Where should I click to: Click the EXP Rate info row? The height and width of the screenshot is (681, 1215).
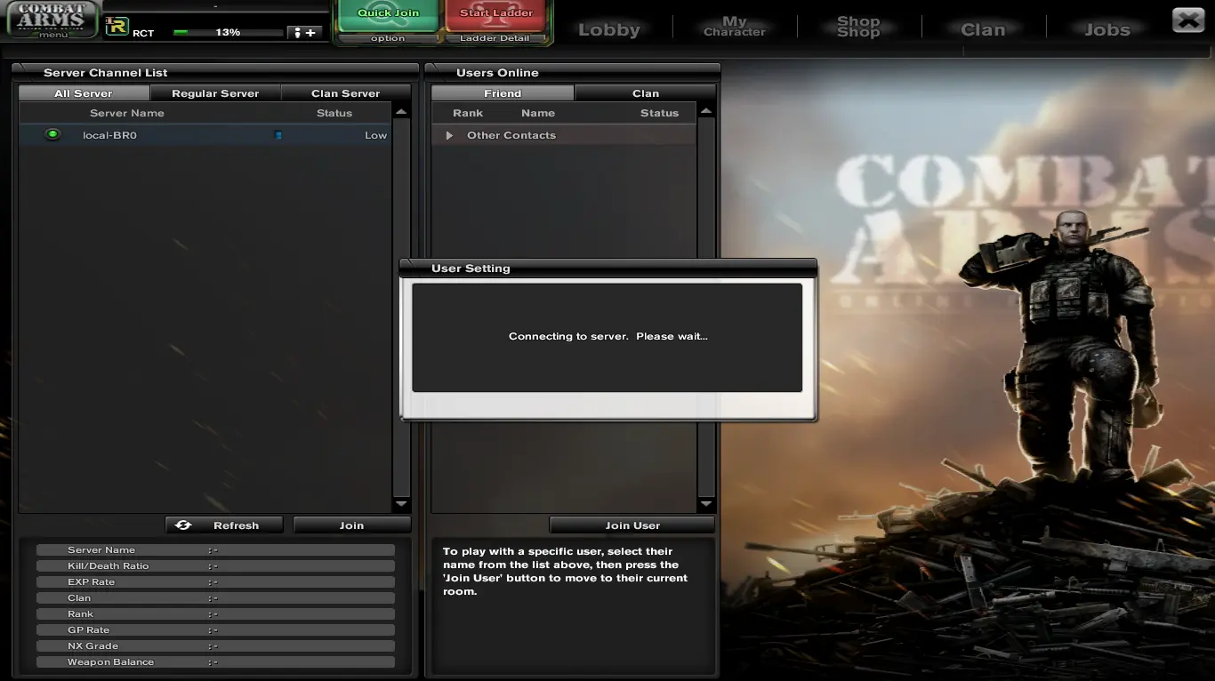pyautogui.click(x=215, y=582)
